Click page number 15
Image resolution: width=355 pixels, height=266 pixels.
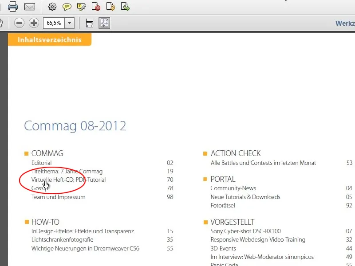(x=170, y=231)
